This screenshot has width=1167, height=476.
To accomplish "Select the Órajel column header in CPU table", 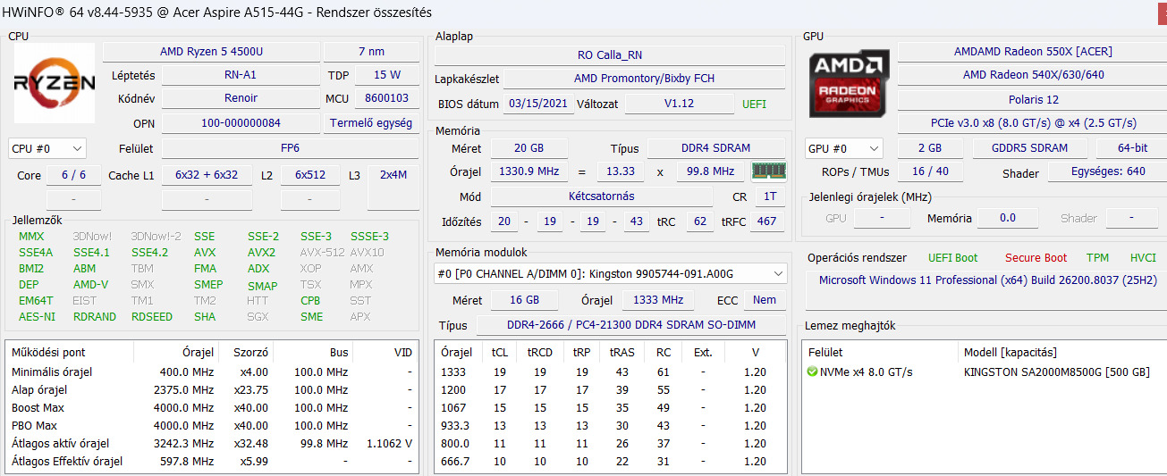I will click(175, 352).
